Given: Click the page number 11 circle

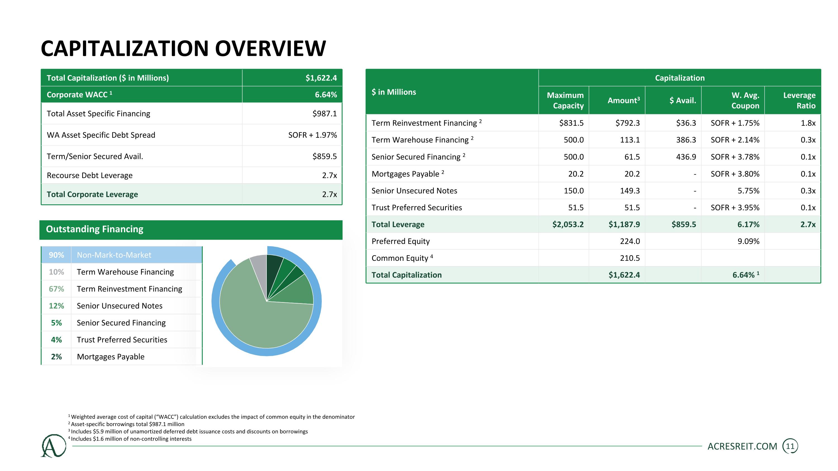Looking at the screenshot, I should coord(790,446).
